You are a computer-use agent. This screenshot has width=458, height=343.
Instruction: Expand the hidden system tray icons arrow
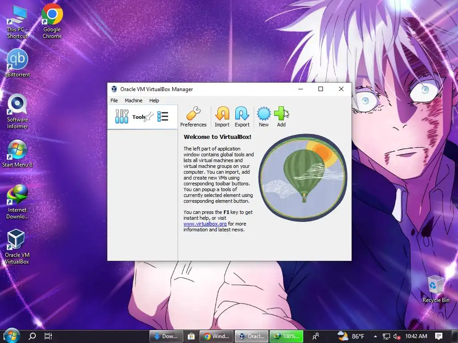[375, 336]
